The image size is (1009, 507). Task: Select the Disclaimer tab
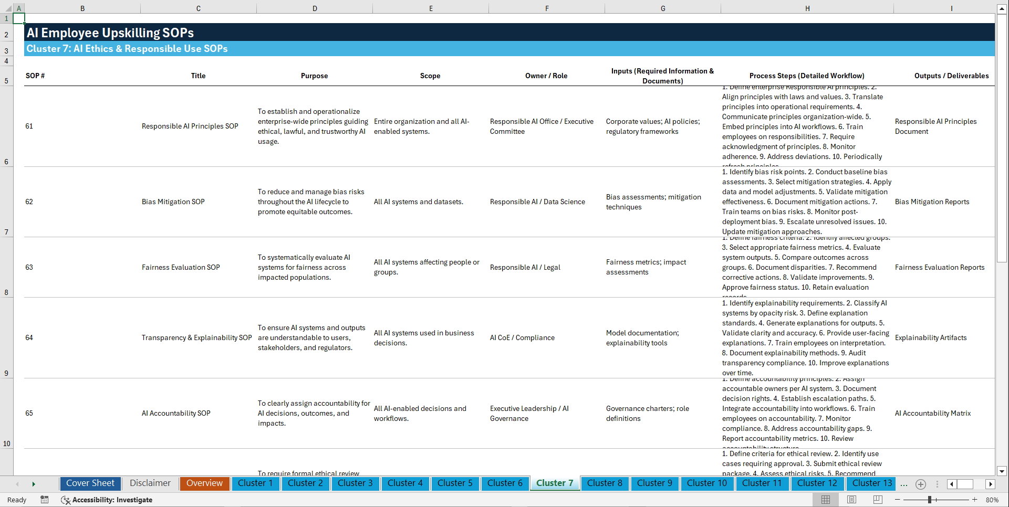click(150, 483)
